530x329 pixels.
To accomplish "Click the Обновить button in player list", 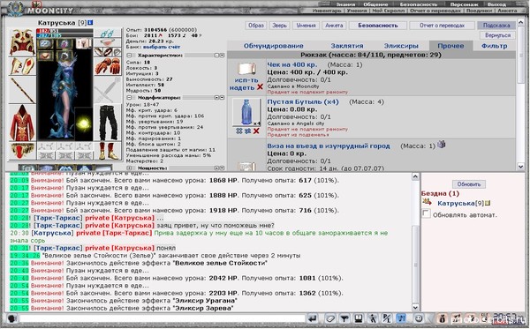I will (x=469, y=184).
